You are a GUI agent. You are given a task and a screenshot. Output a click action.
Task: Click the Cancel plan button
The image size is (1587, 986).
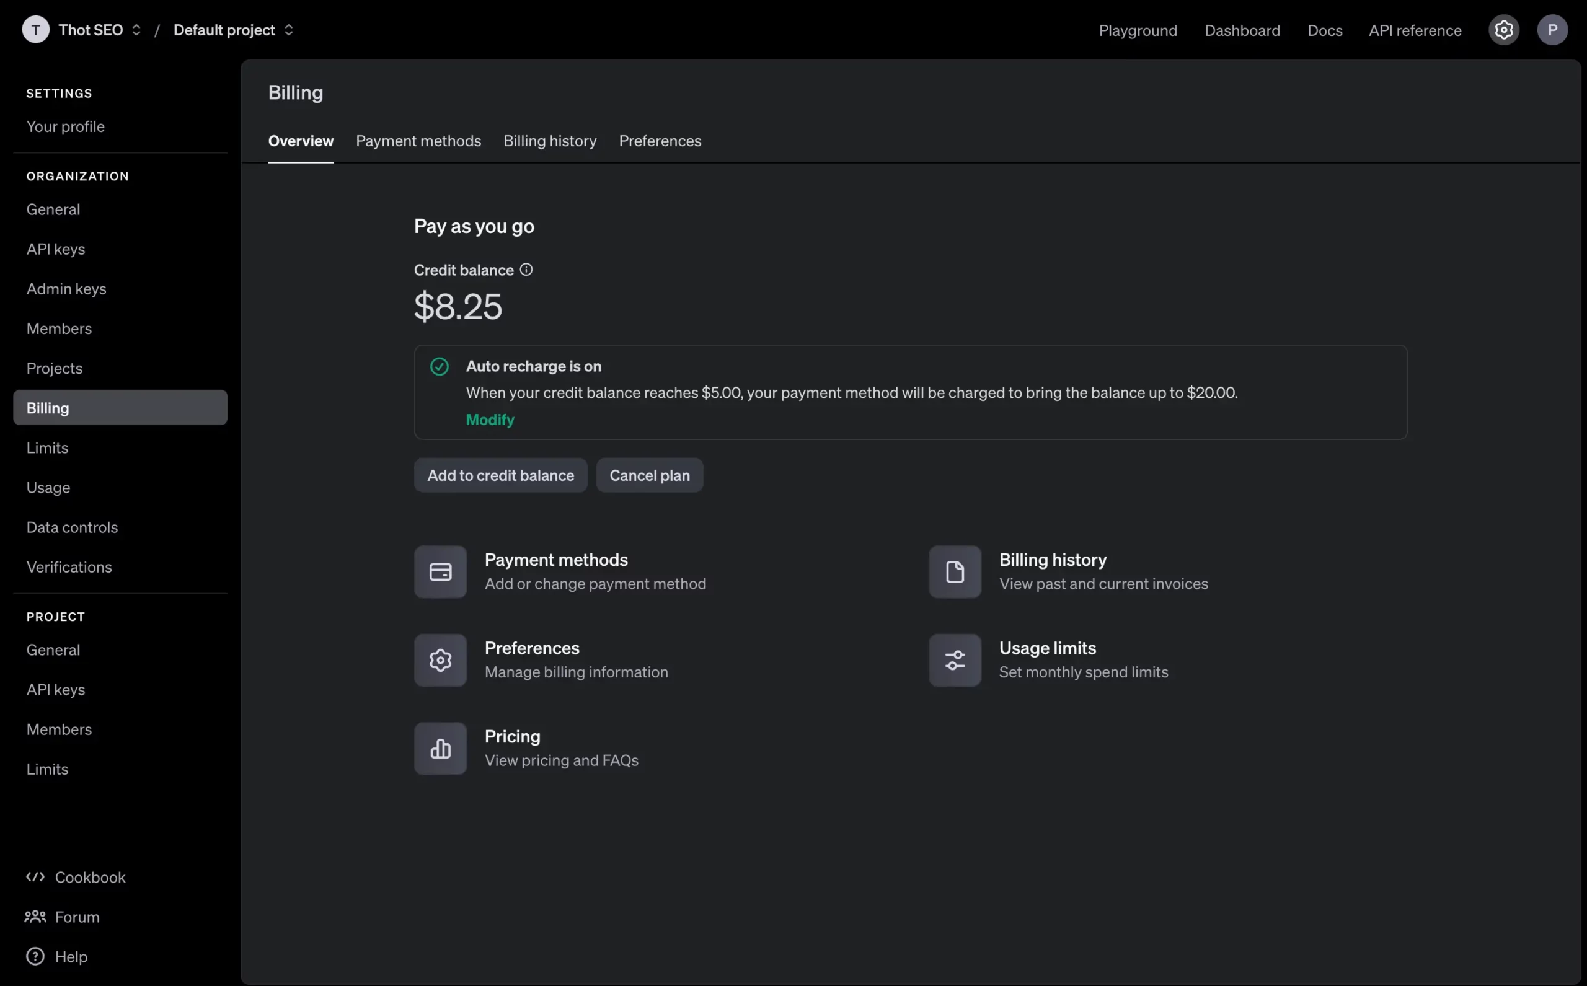649,475
